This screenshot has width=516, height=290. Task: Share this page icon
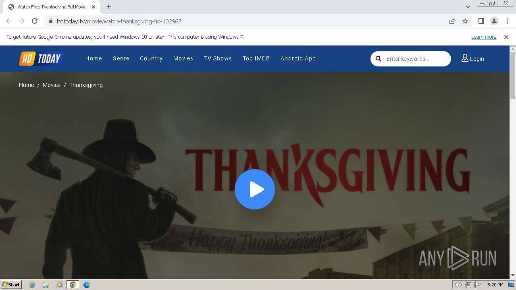(x=452, y=21)
